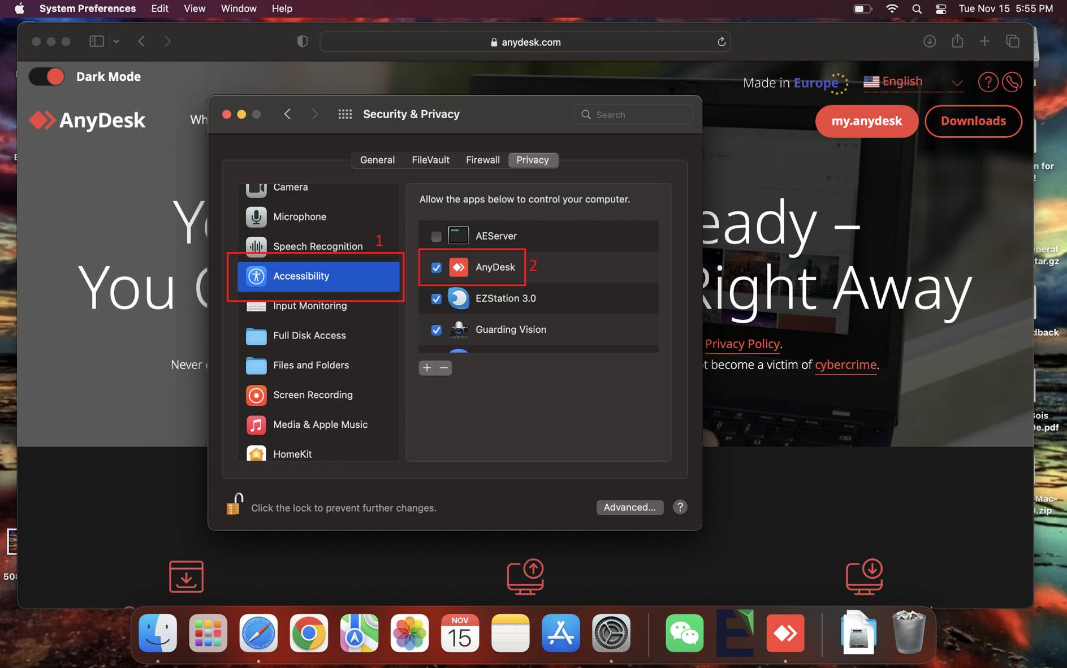1067x668 pixels.
Task: Click the AnyDesk logo on the webpage
Action: click(86, 120)
